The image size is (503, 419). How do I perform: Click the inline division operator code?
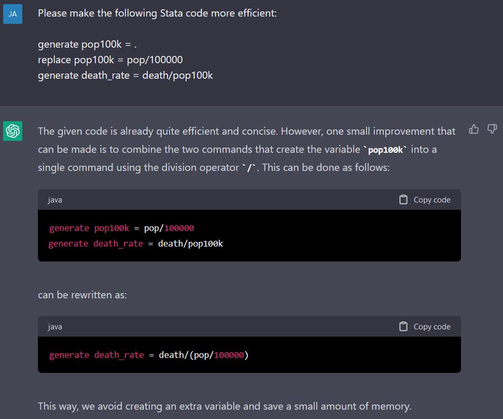coord(249,167)
